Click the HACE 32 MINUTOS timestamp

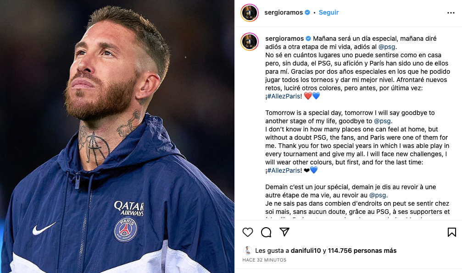click(x=264, y=260)
